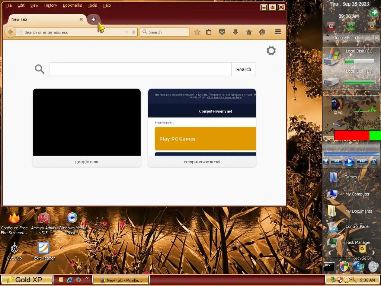Viewport: 381px width, 286px height.
Task: Open the Firefox hamburger menu
Action: coord(278,32)
